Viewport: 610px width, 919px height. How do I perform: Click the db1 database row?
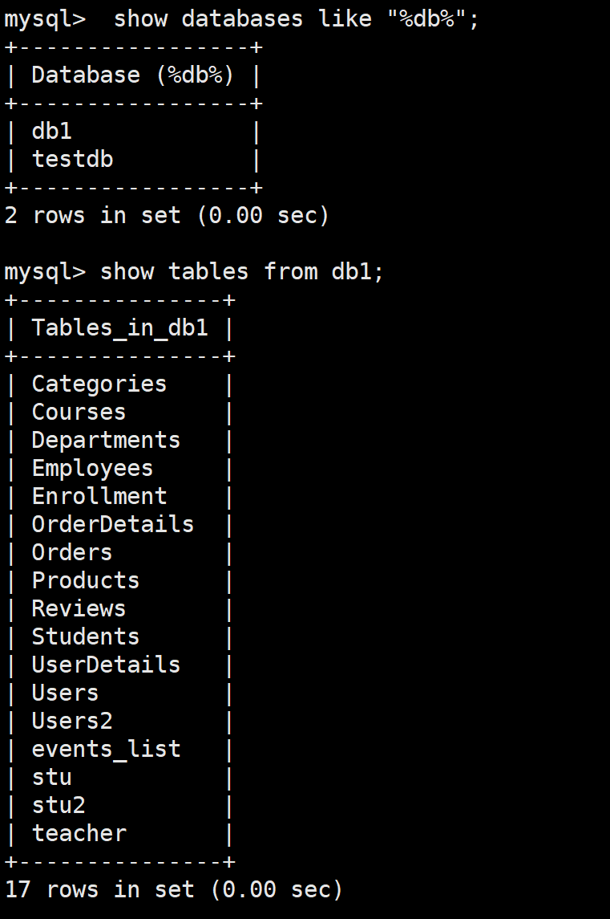(52, 132)
